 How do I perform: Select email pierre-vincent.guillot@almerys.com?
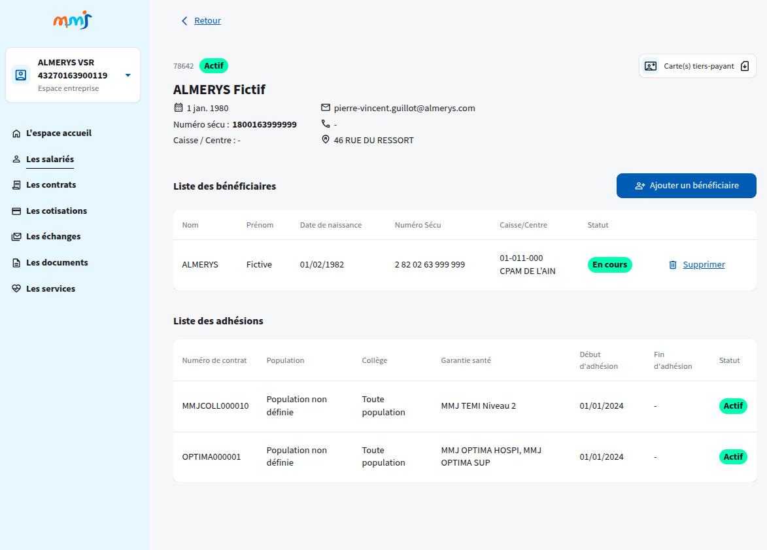click(405, 108)
